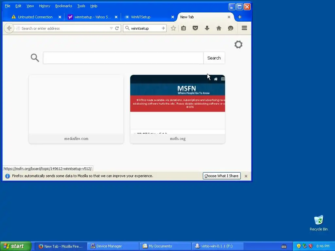This screenshot has width=335, height=251.
Task: Save to Pocket icon
Action: click(x=195, y=28)
